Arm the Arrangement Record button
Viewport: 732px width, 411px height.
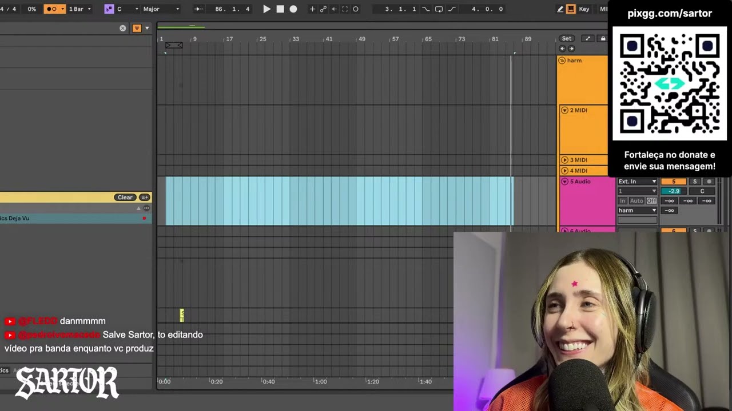[x=293, y=9]
